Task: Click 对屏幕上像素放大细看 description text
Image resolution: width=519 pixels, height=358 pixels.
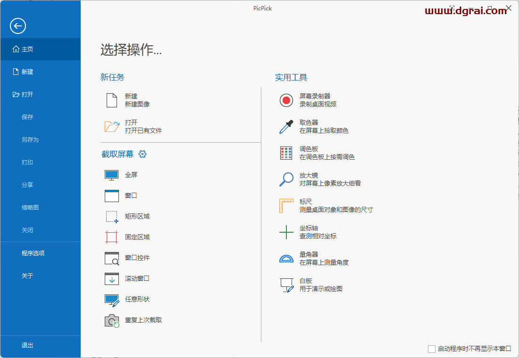Action: [x=330, y=183]
